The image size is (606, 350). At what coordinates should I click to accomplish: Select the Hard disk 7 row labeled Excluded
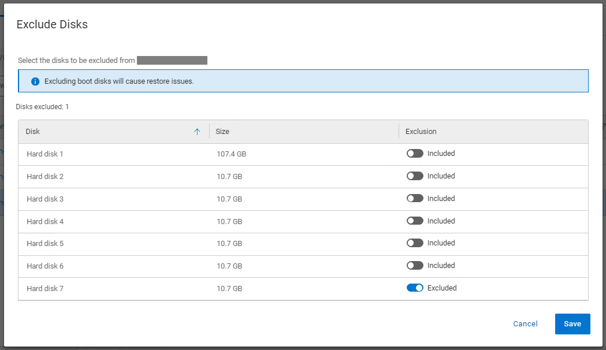pyautogui.click(x=45, y=288)
